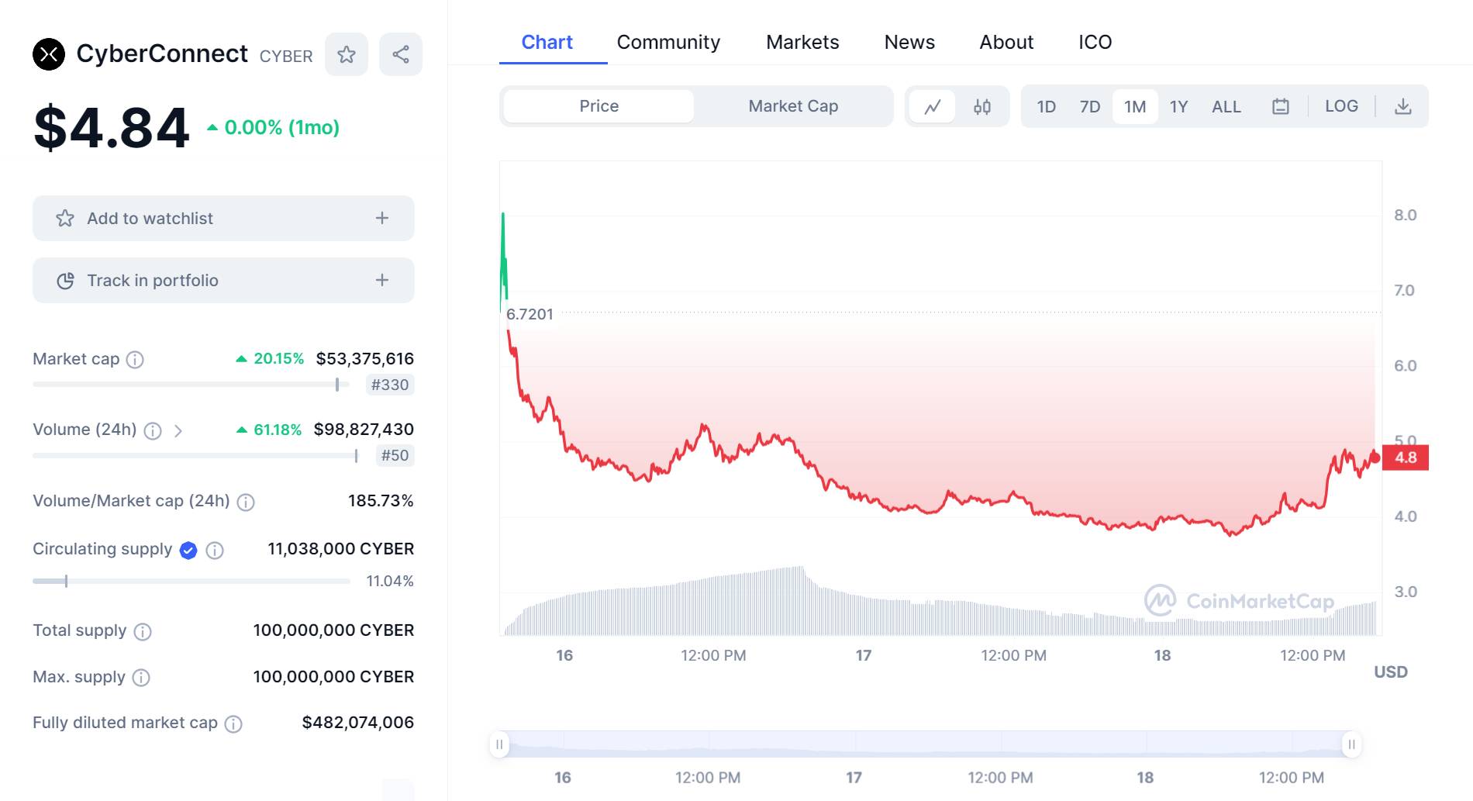Screen dimensions: 1473x801
Task: Click the verified badge on Circulating supply
Action: tap(188, 551)
